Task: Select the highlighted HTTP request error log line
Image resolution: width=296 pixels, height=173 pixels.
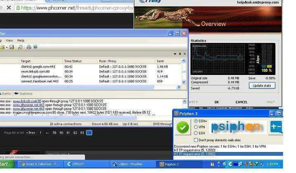Action: click(x=228, y=154)
